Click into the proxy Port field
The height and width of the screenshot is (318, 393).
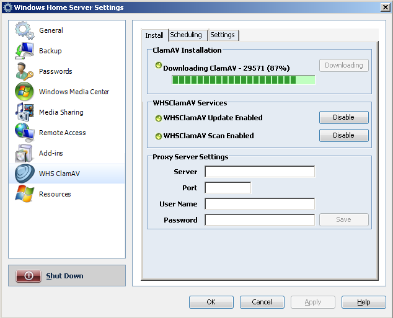tap(227, 188)
